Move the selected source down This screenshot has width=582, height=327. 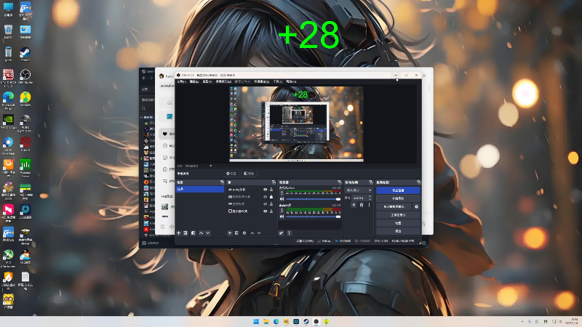click(x=259, y=233)
